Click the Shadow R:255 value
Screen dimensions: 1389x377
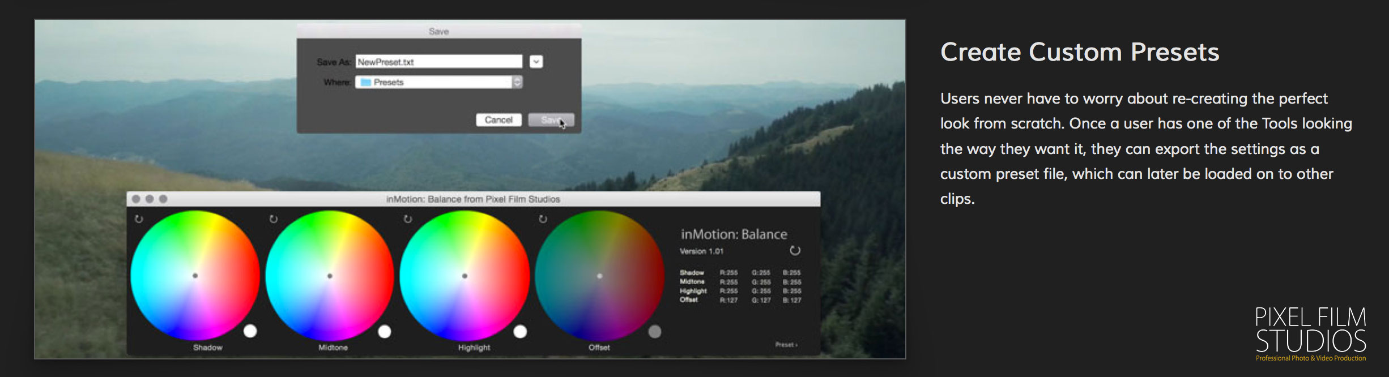click(728, 272)
